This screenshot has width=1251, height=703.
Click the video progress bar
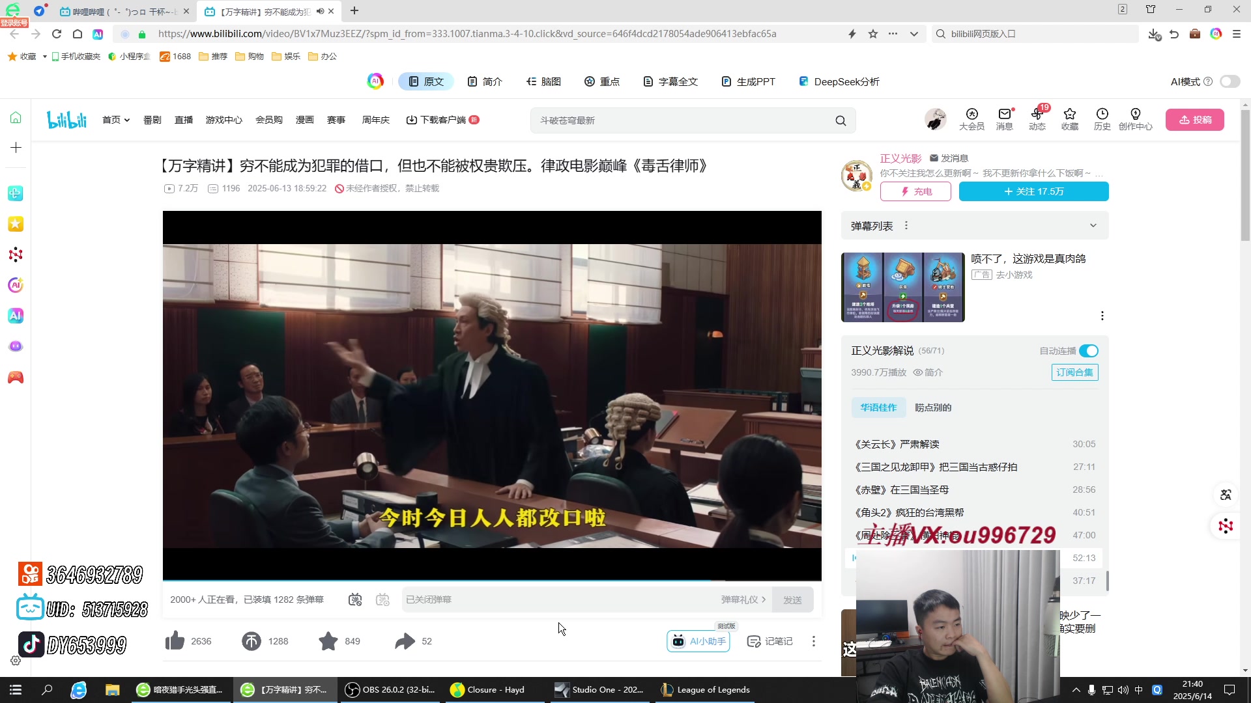[x=492, y=580]
